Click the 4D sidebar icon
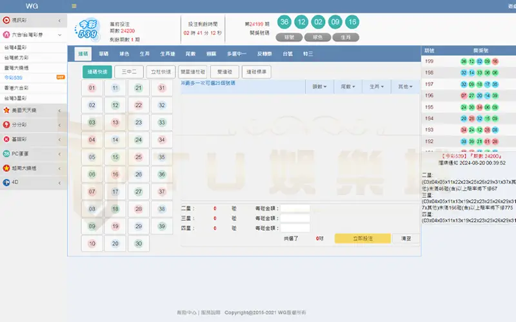 (6, 182)
